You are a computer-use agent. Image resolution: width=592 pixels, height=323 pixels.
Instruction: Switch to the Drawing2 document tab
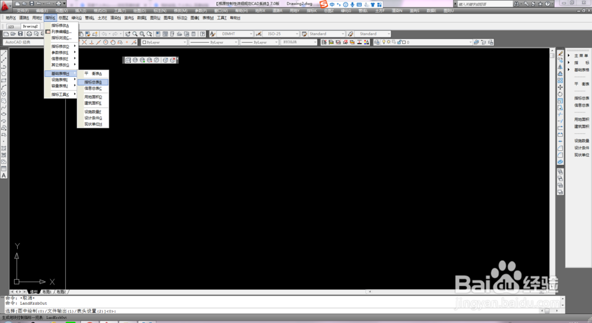pyautogui.click(x=30, y=27)
